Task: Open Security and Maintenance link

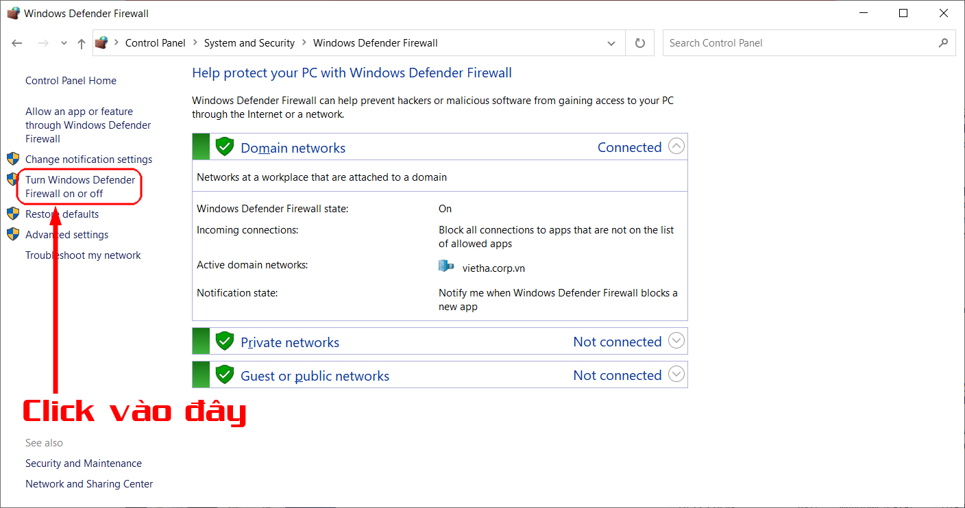Action: 84,463
